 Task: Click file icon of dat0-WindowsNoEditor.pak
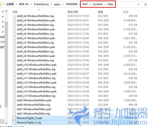[x=15, y=100]
